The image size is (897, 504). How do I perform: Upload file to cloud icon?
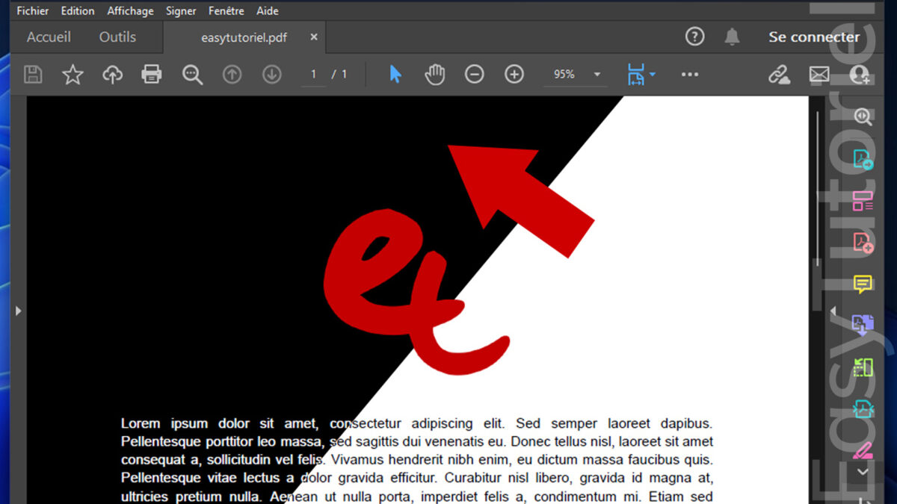tap(112, 74)
